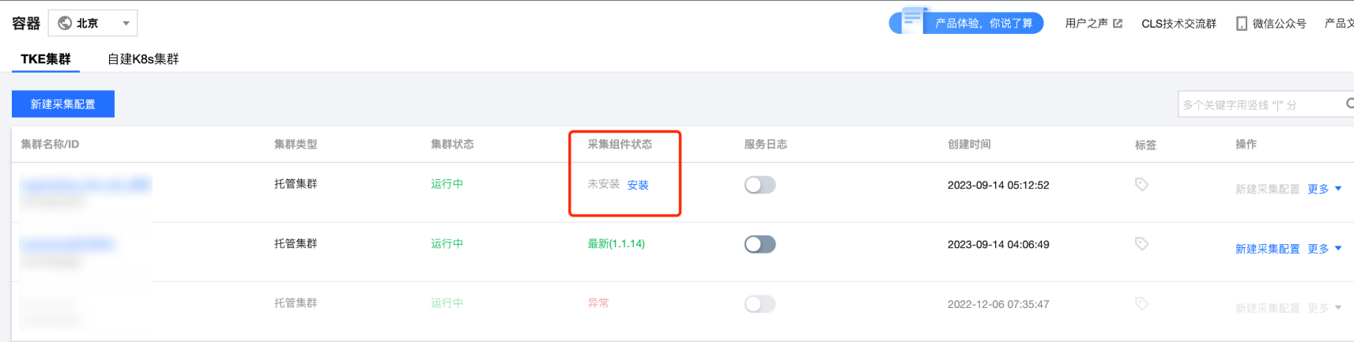
Task: Click the blue 新建采集配置 button
Action: 63,104
